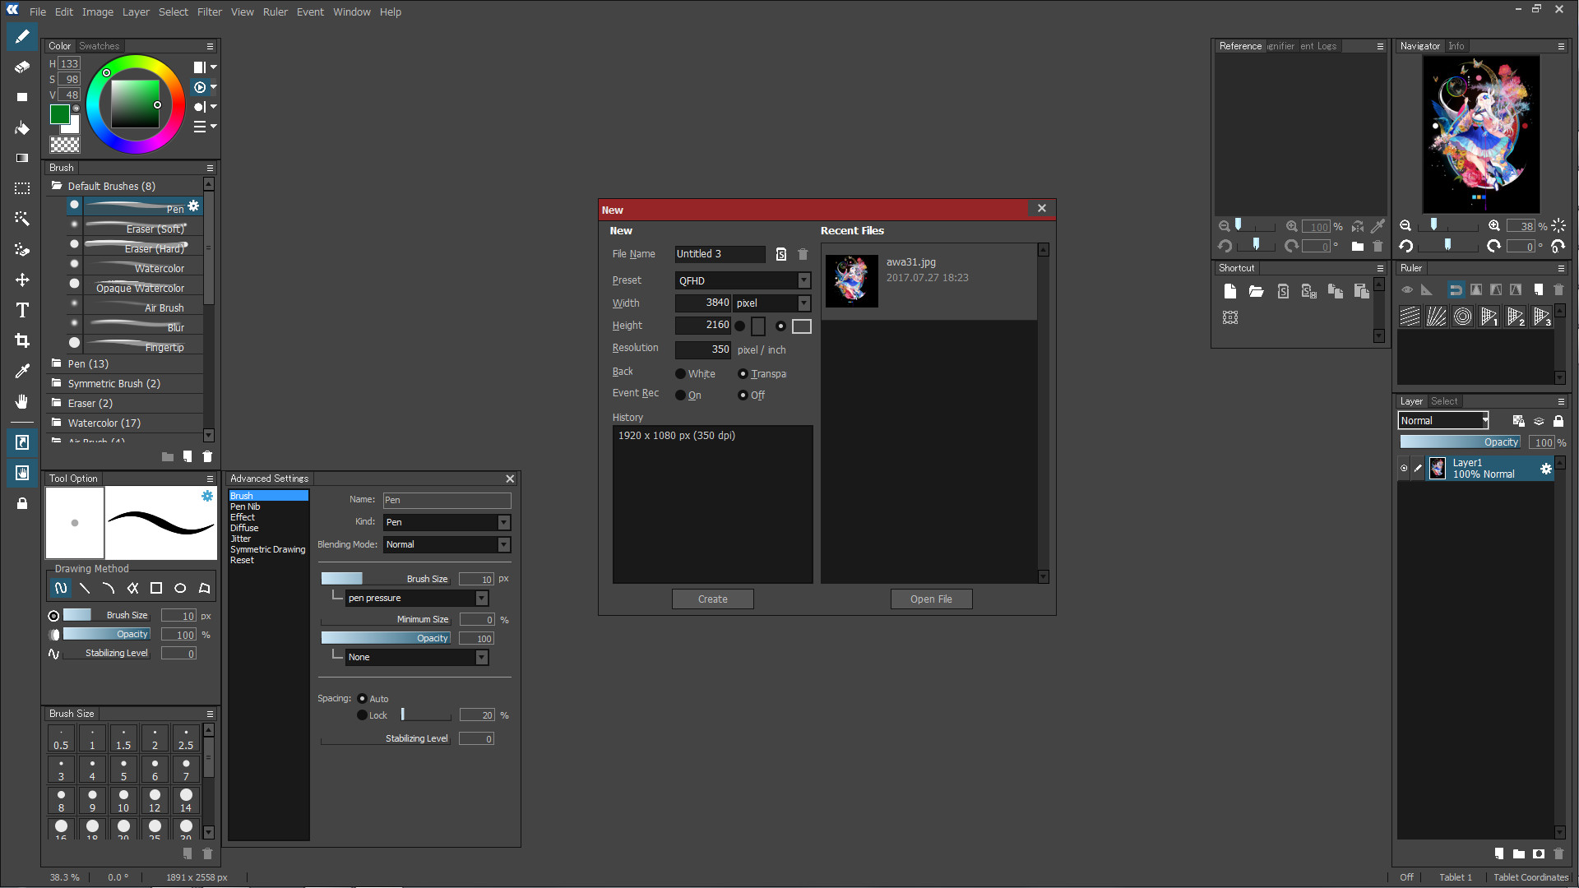Select the Hand pan tool
The height and width of the screenshot is (888, 1579).
pyautogui.click(x=22, y=401)
